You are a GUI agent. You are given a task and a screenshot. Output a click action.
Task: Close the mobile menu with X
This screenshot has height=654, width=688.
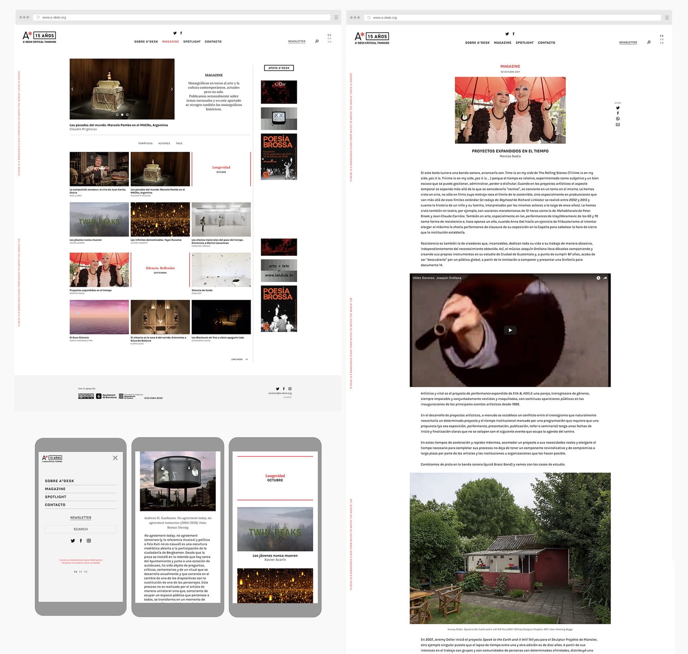pos(115,458)
